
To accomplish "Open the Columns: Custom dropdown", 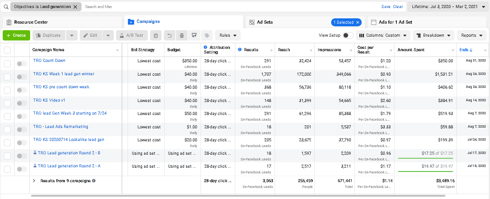I will tap(383, 36).
